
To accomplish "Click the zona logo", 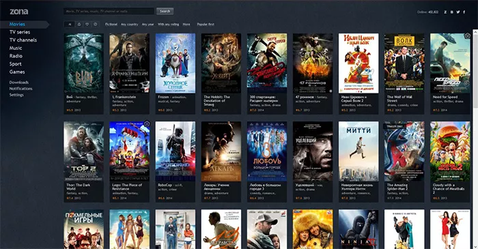I will [x=19, y=12].
